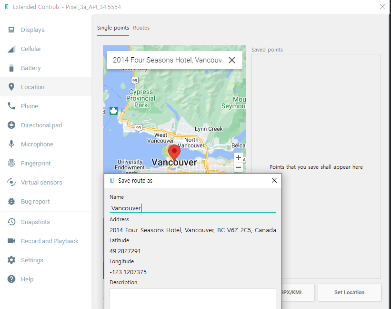Click the Highway 99 shield near Cypress Park
The height and width of the screenshot is (309, 391).
pyautogui.click(x=135, y=81)
